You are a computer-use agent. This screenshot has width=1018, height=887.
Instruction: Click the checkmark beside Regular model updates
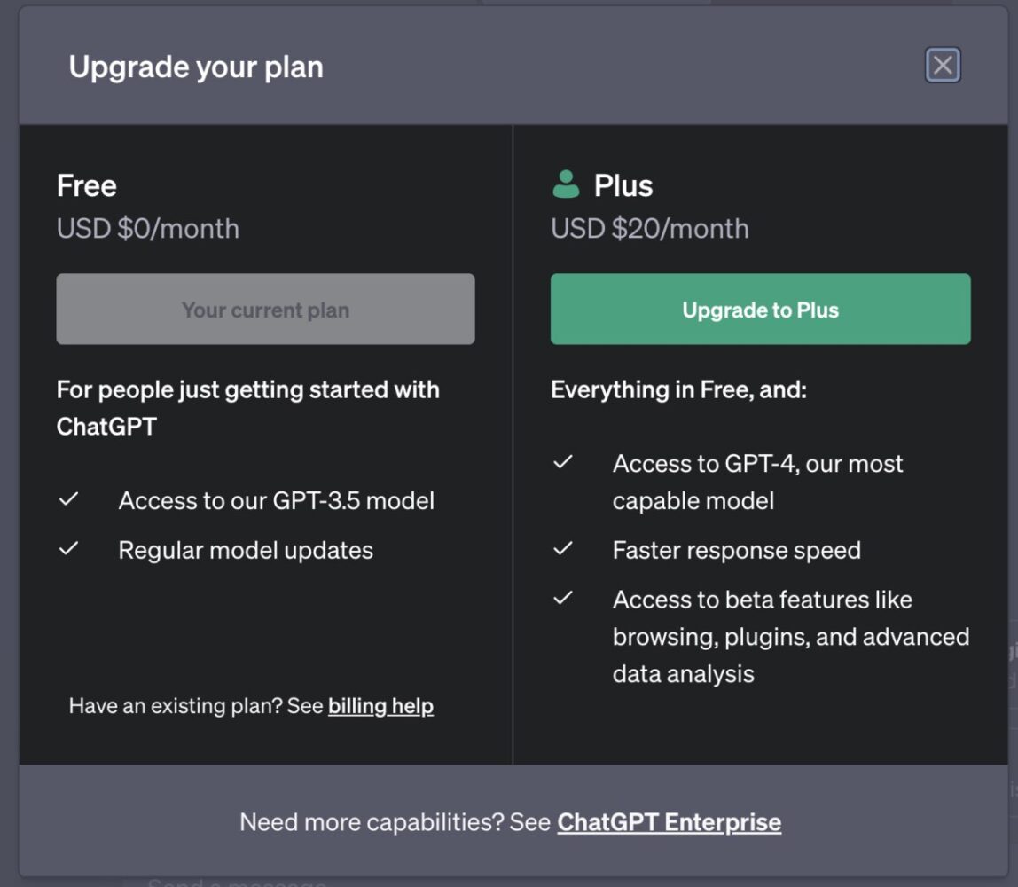(x=70, y=549)
